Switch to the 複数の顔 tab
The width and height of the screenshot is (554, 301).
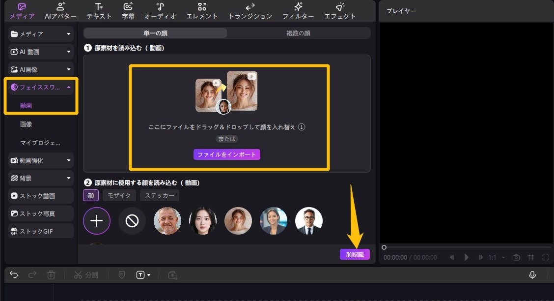click(x=299, y=33)
